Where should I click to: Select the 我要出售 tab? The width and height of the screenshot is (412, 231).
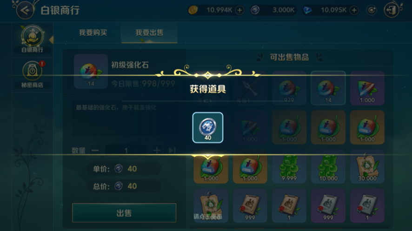[149, 33]
